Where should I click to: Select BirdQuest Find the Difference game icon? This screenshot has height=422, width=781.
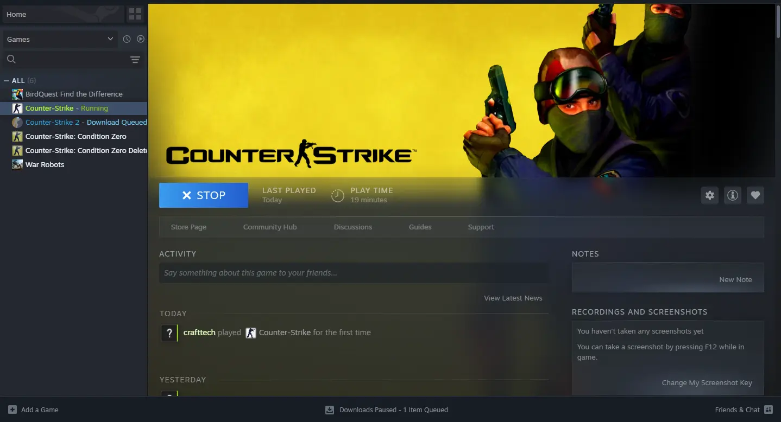point(17,94)
